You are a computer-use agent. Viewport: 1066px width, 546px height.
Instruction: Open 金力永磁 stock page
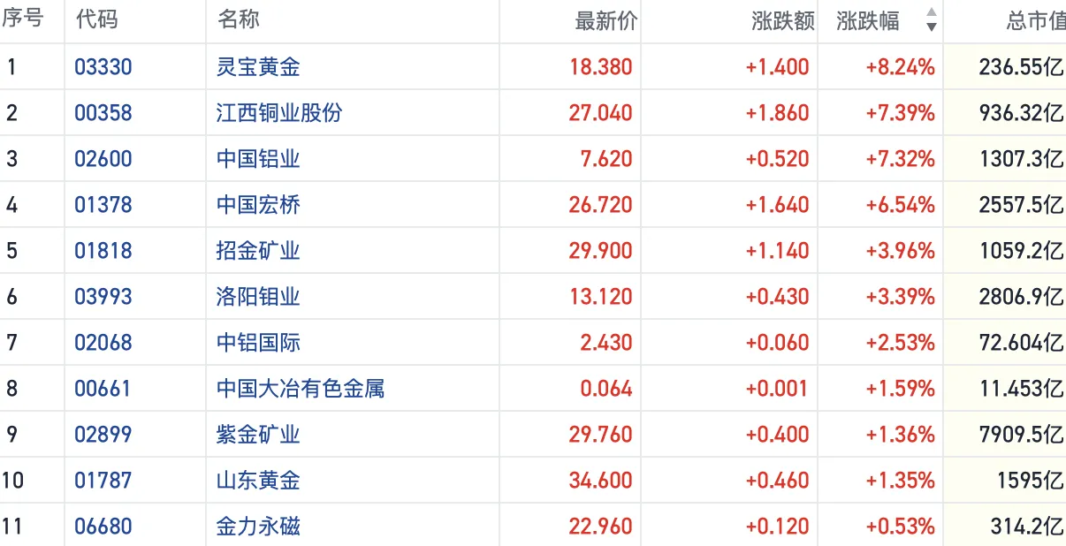(x=258, y=527)
